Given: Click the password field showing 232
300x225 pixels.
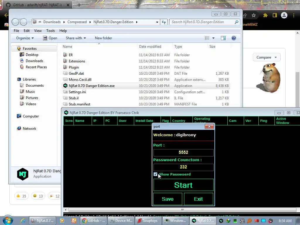Looking at the screenshot, I should click(183, 167).
